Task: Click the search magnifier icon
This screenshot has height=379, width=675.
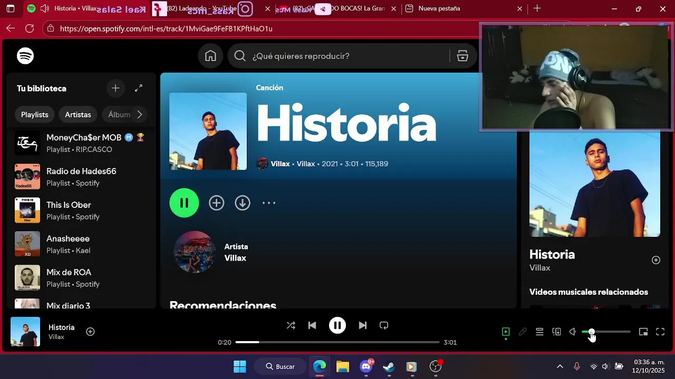Action: click(240, 56)
